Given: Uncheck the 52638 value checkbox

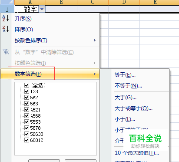Looking at the screenshot, I should click(x=27, y=134).
